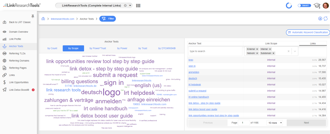Select the by Scope tab

(73, 48)
